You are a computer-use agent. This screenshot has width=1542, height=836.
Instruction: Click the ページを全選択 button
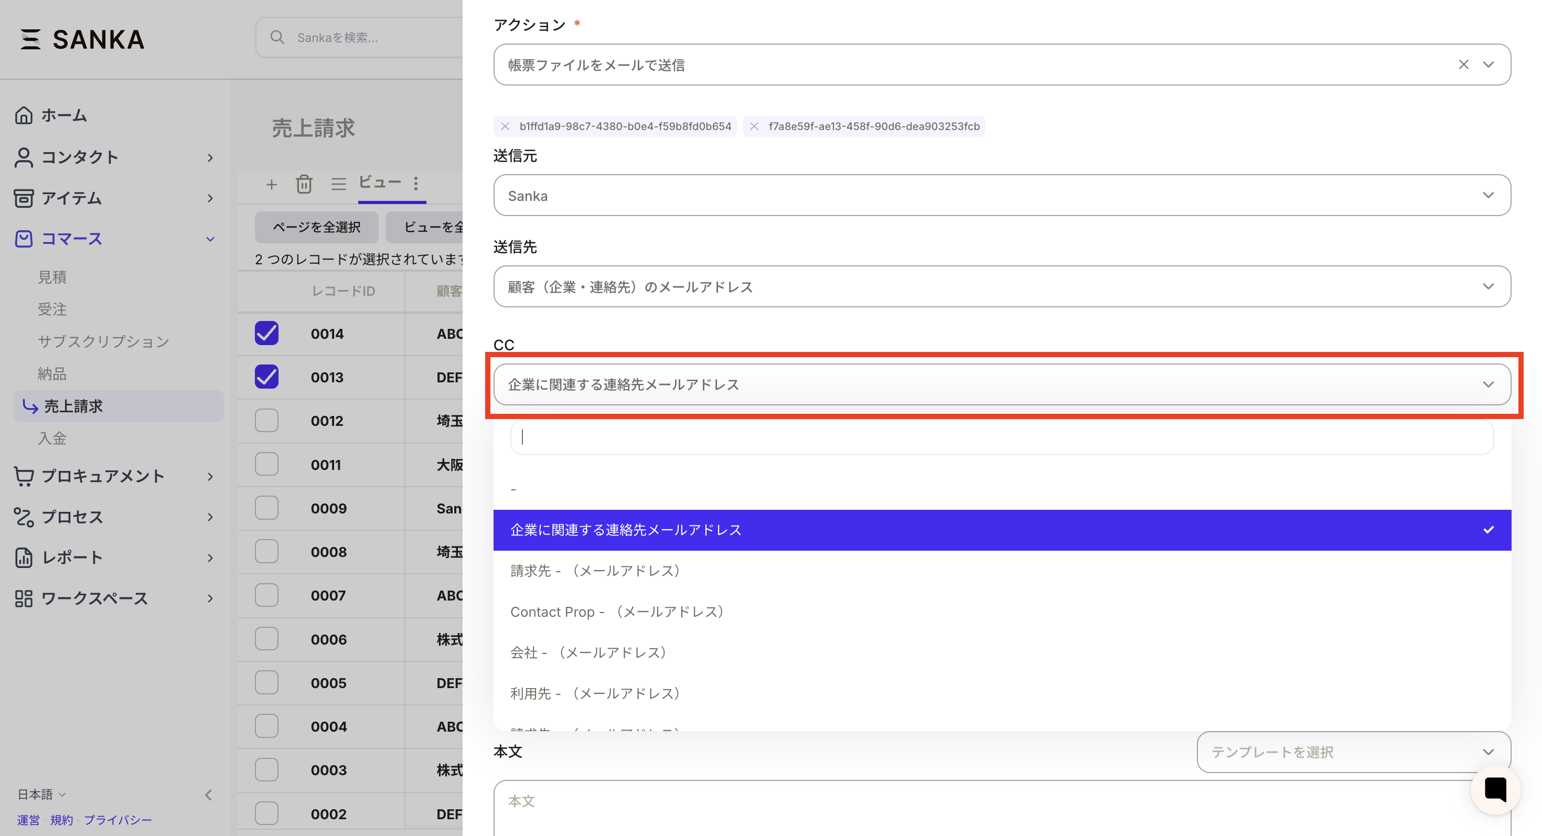[316, 228]
